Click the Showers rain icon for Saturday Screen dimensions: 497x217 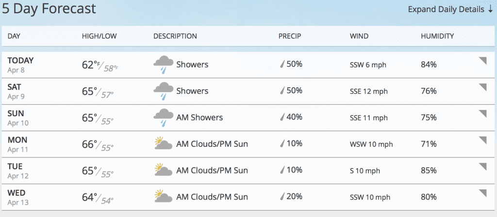(x=163, y=91)
